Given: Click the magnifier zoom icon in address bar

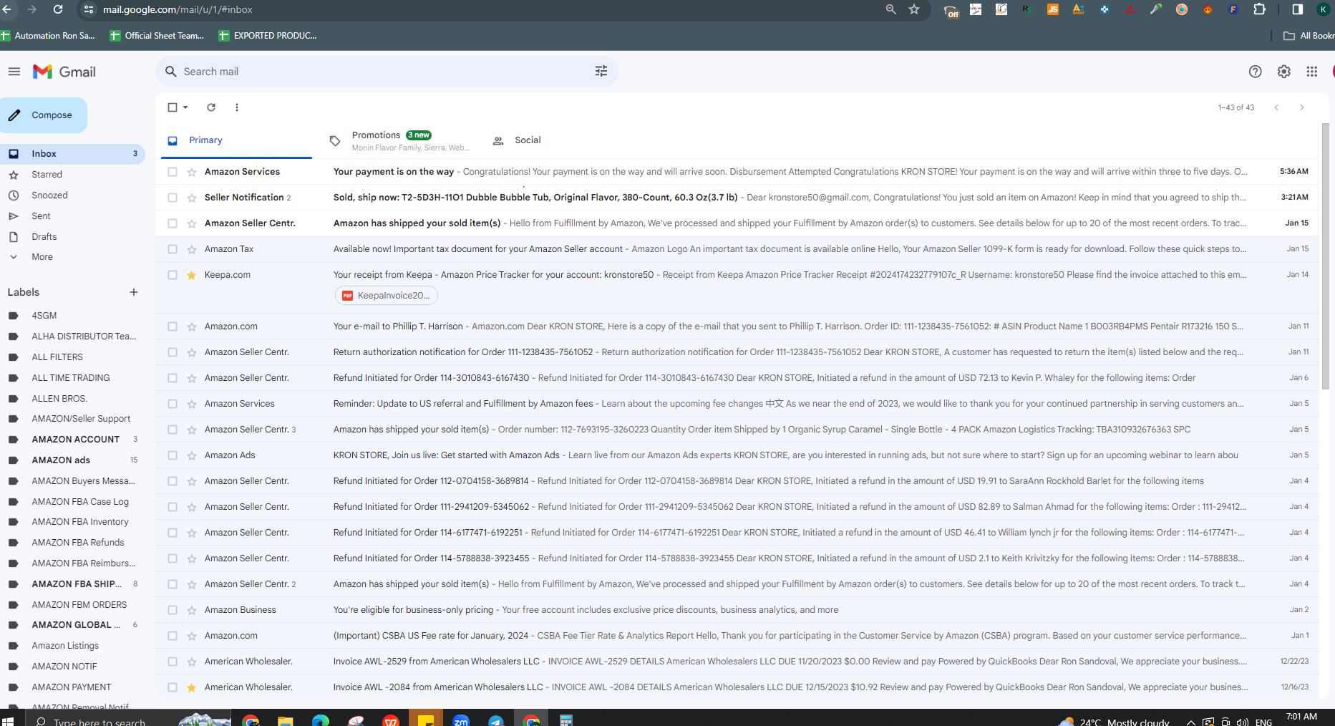Looking at the screenshot, I should click(890, 9).
